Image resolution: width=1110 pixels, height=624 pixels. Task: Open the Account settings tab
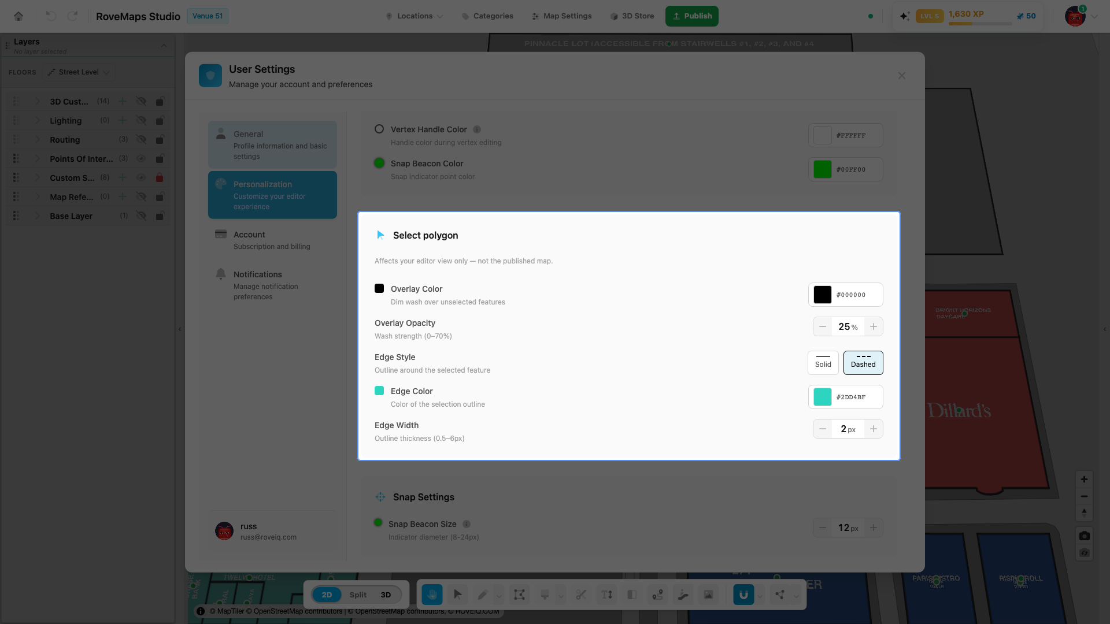point(272,240)
